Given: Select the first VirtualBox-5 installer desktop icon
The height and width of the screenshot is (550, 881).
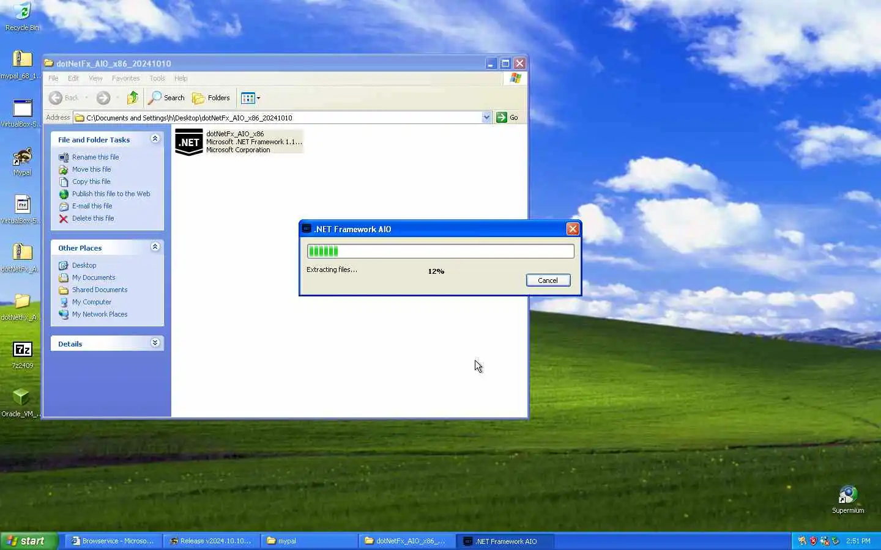Looking at the screenshot, I should [x=22, y=113].
